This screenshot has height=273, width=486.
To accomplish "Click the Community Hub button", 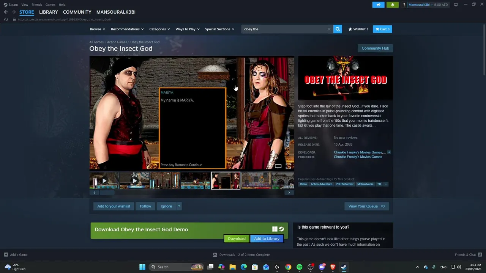I will [x=375, y=48].
